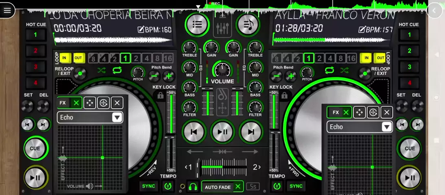445x195 pixels.
Task: Edit left deck BPM pencil icon
Action: point(141,30)
